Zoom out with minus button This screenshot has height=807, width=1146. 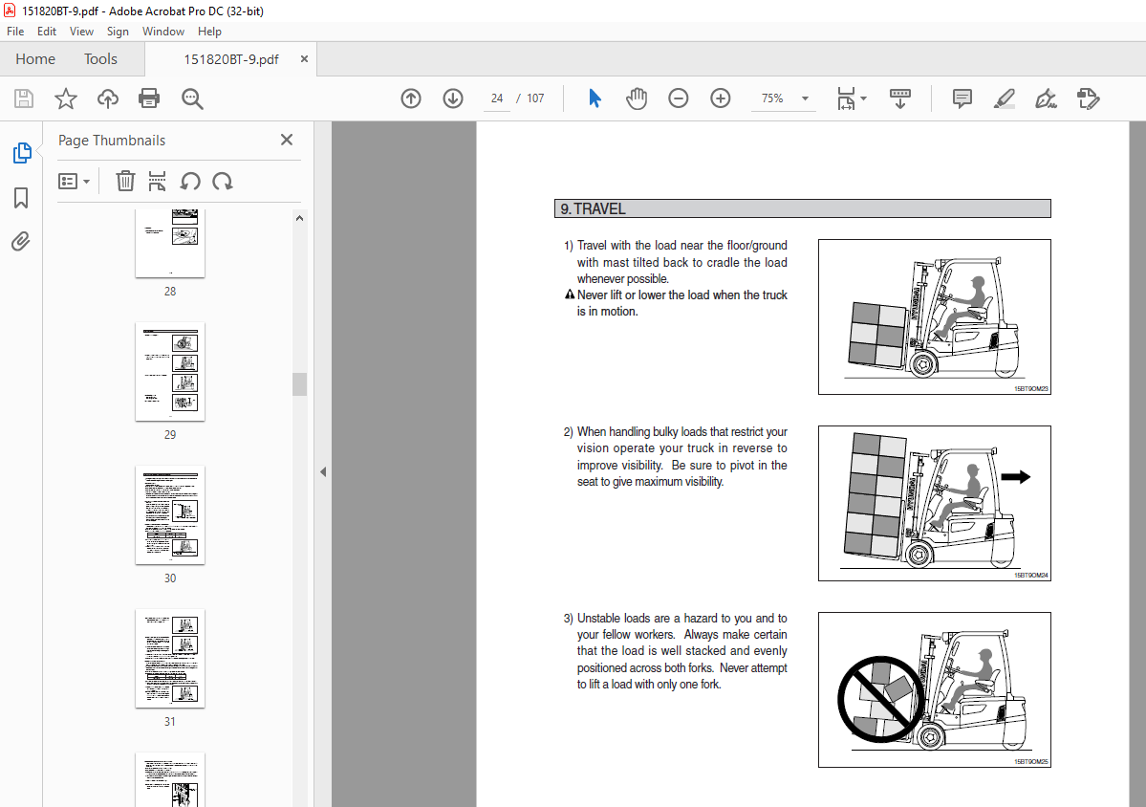pos(679,98)
